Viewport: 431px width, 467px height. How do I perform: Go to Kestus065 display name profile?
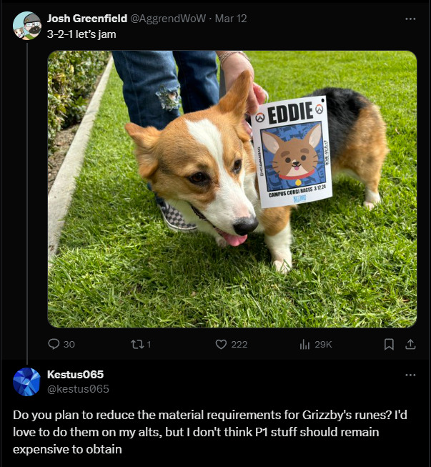pyautogui.click(x=75, y=374)
